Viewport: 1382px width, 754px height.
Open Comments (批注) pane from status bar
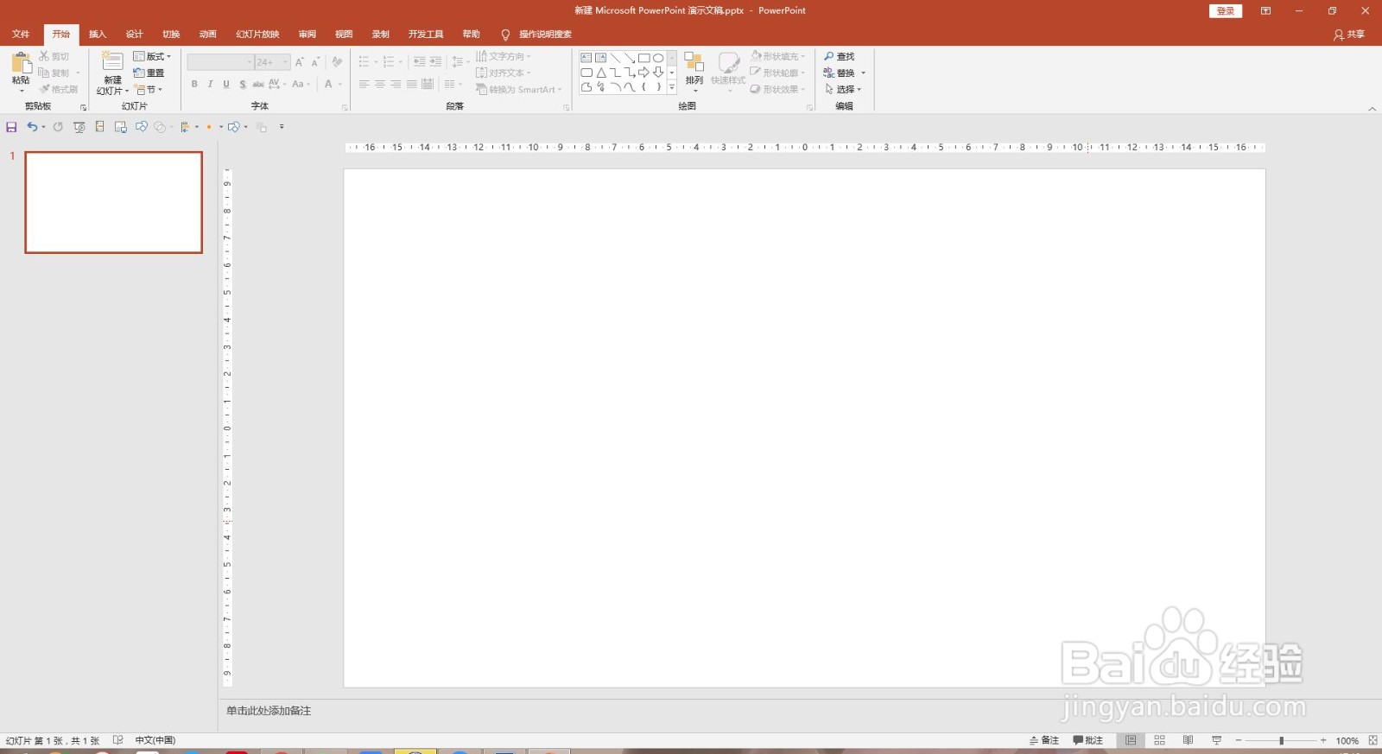click(1088, 740)
